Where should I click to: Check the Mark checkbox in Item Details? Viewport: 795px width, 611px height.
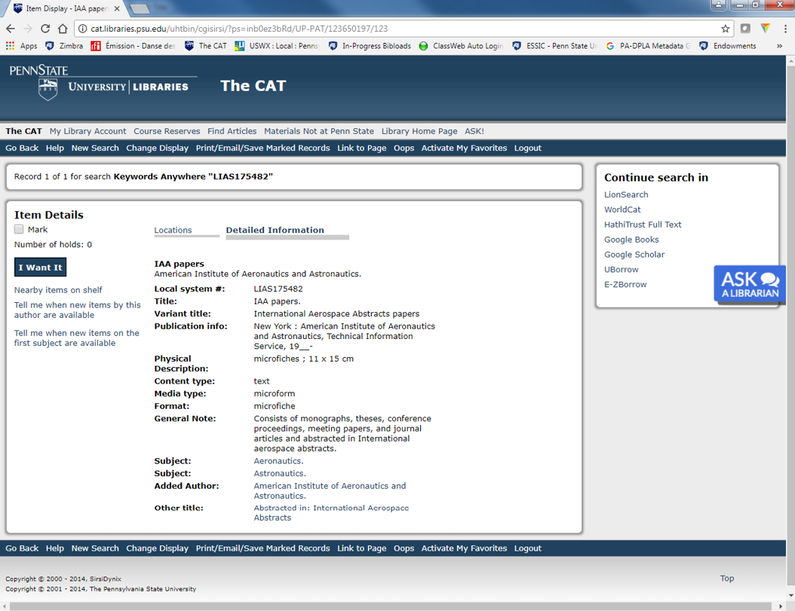click(x=19, y=229)
